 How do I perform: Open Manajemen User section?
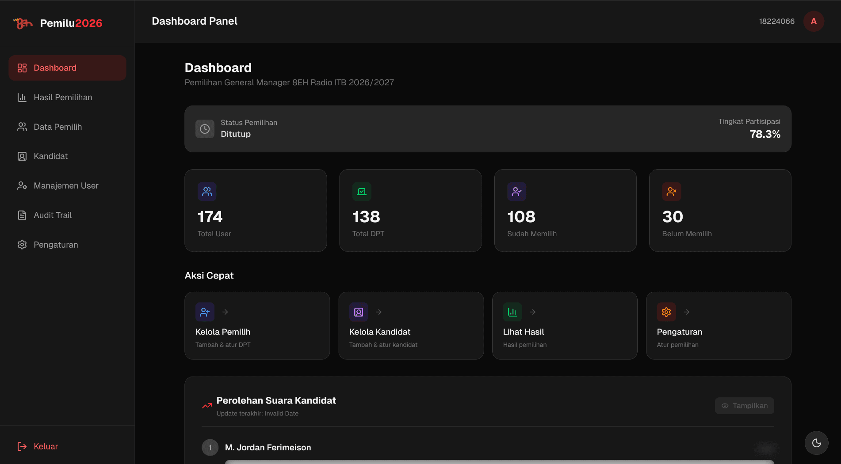[67, 186]
